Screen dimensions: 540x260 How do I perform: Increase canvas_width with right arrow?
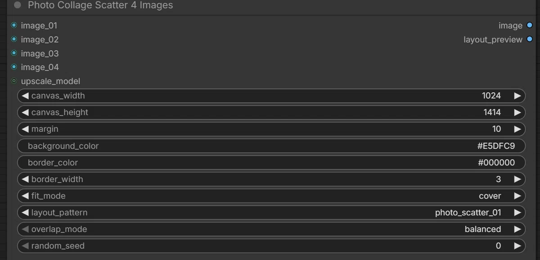coord(517,96)
